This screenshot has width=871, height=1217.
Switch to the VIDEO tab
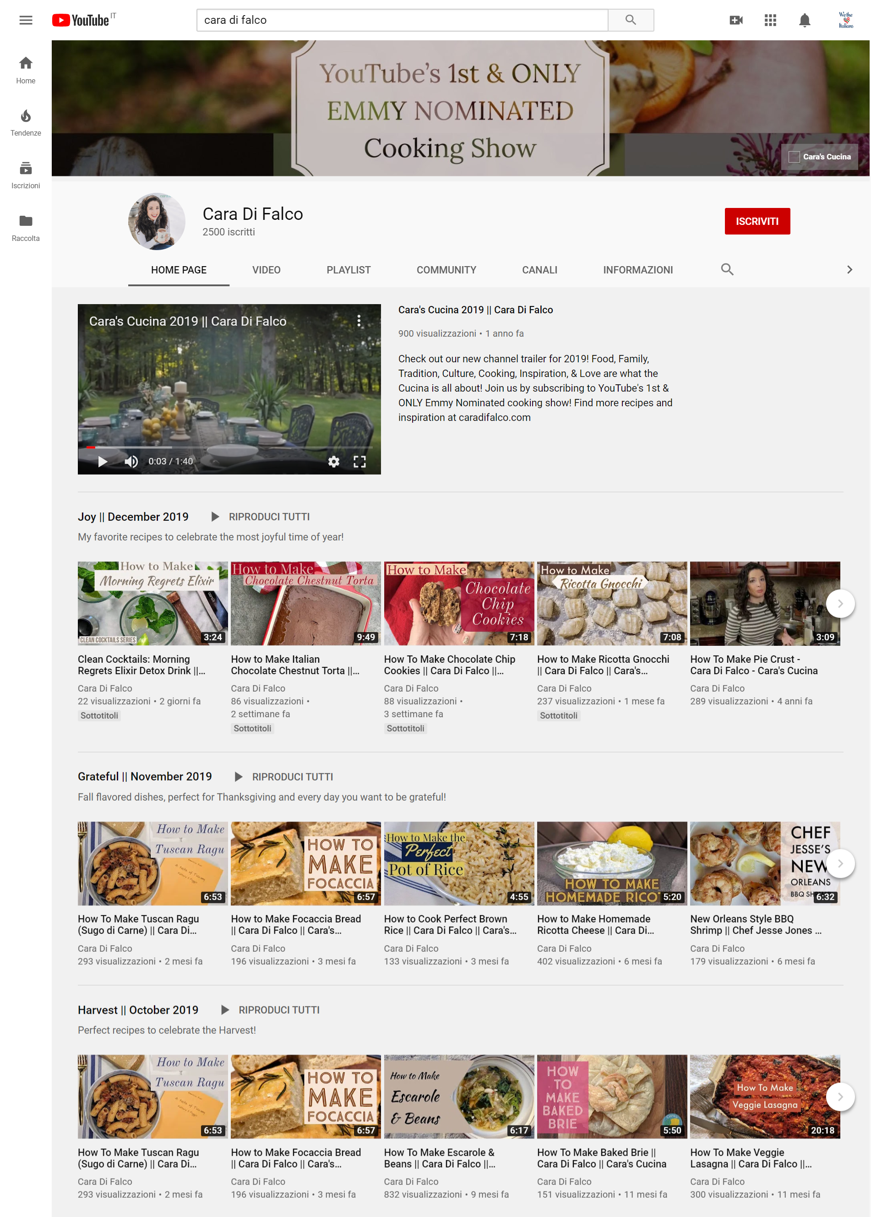(267, 270)
